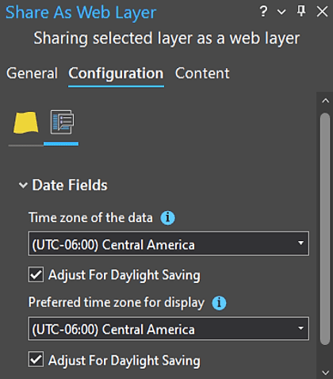Collapse the Date Fields section
Viewport: 333px width, 379px height.
point(23,185)
